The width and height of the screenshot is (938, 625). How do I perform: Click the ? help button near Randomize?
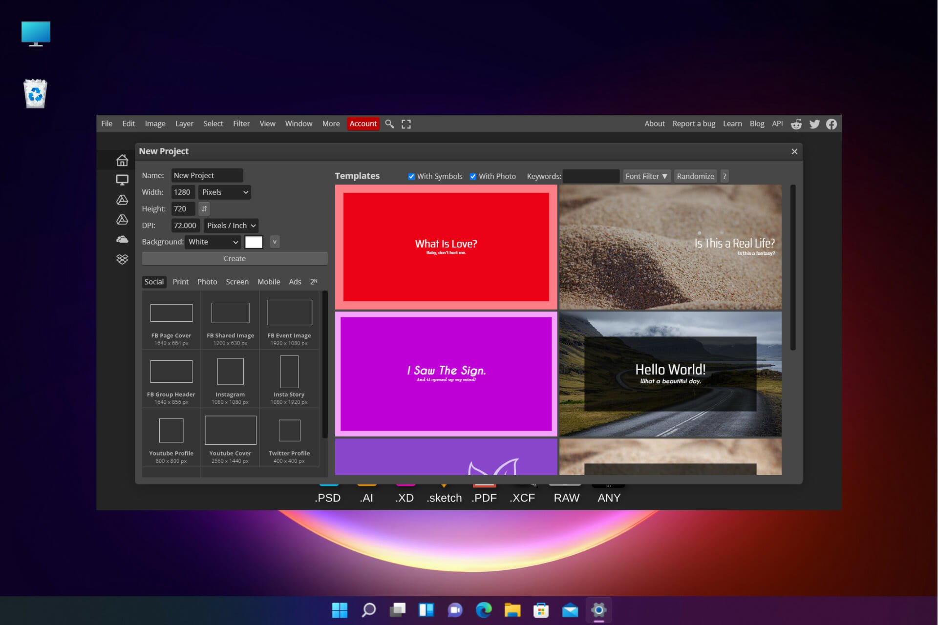point(725,176)
